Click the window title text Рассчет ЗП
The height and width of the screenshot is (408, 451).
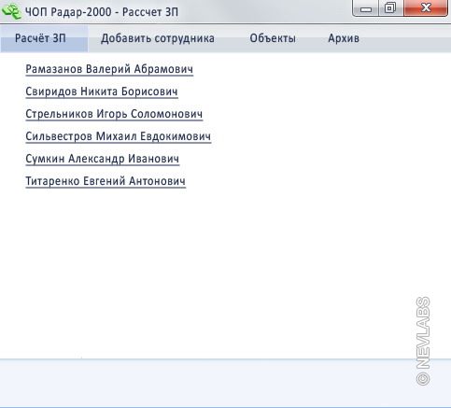click(x=150, y=12)
